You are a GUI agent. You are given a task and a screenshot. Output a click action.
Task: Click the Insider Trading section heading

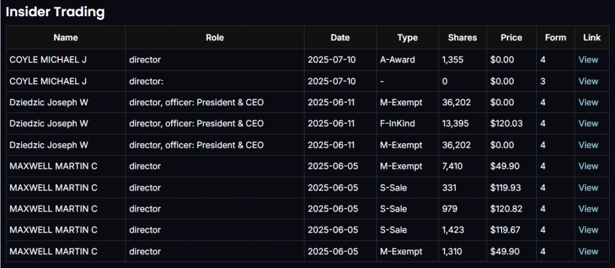click(x=55, y=11)
